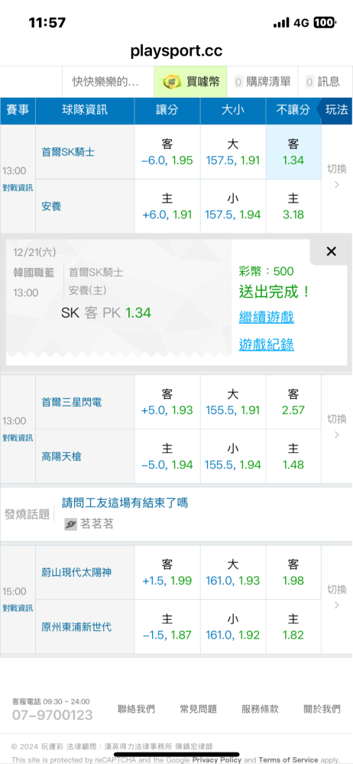Open hot topic 請問工友這場有結束了嗎

125,503
